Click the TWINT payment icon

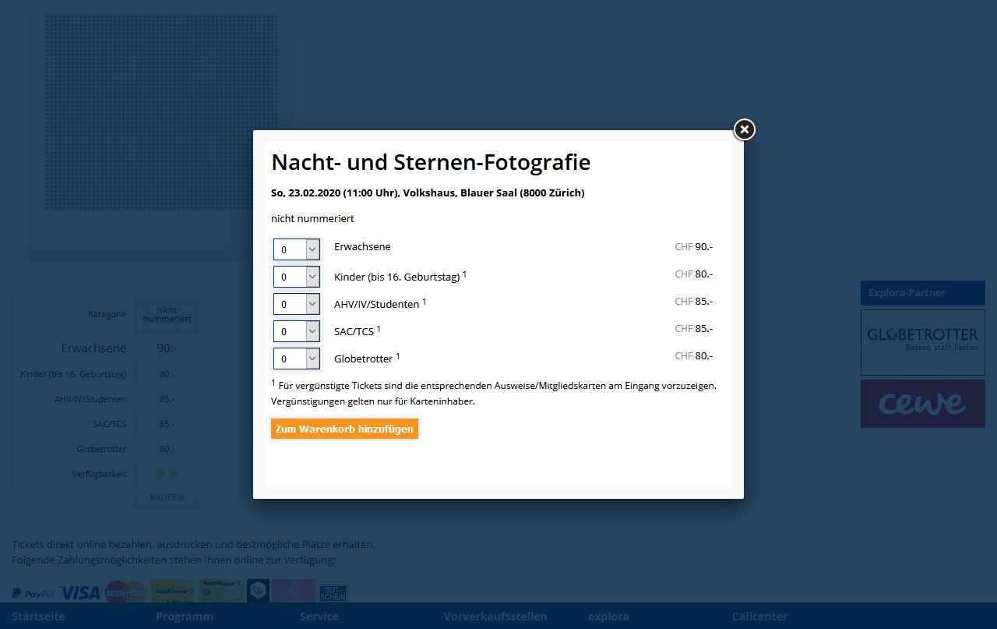click(258, 591)
